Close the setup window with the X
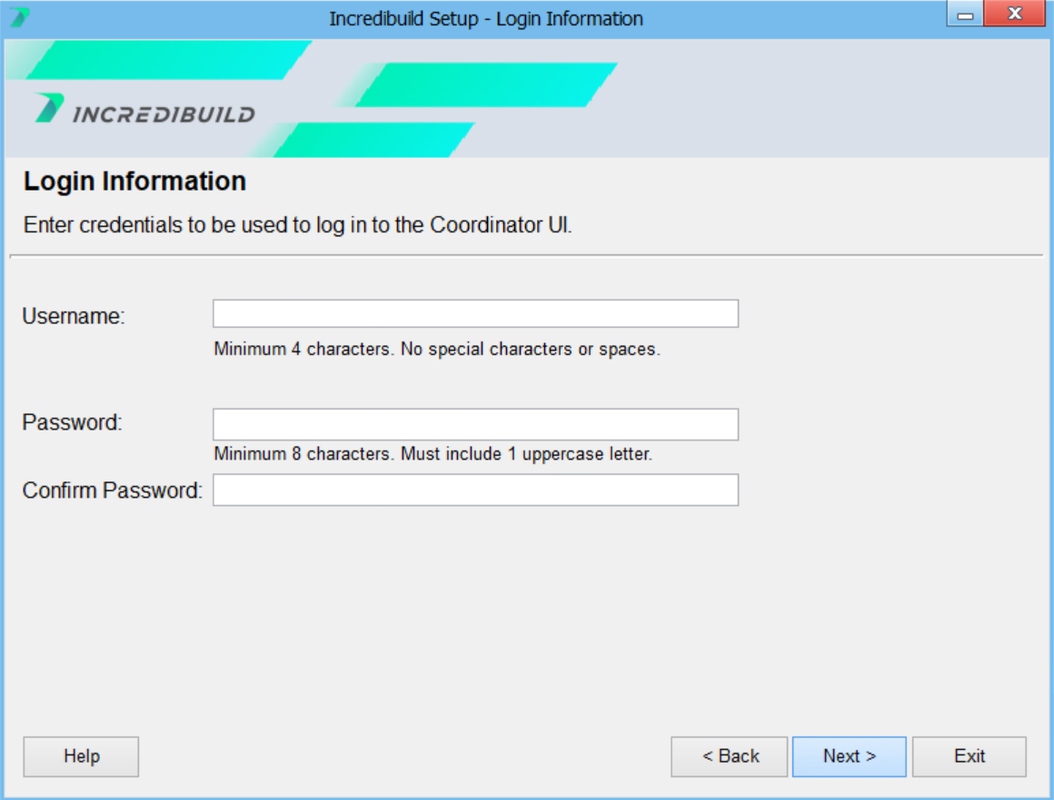Image resolution: width=1054 pixels, height=800 pixels. point(1015,15)
